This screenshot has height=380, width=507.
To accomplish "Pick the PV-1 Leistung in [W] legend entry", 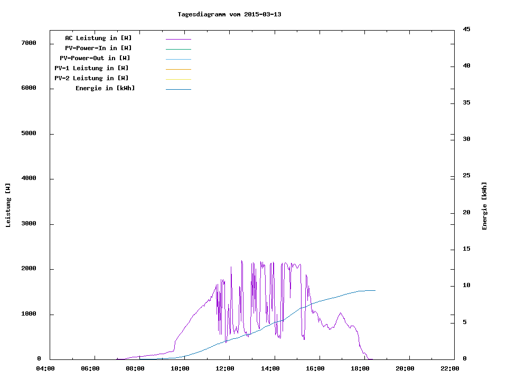I will click(x=91, y=68).
